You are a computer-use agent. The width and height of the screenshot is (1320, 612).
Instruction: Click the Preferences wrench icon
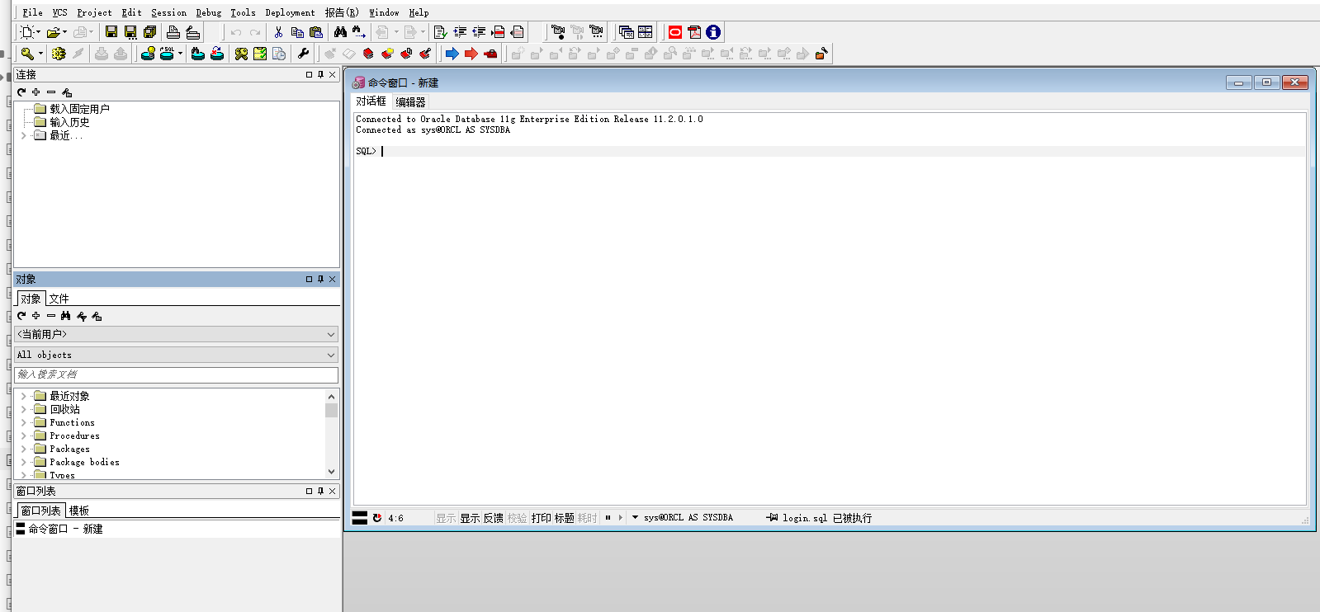coord(303,54)
